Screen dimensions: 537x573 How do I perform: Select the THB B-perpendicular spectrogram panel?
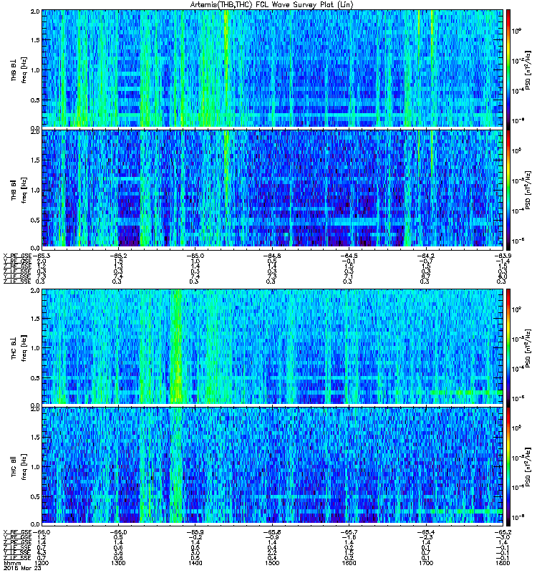273,68
